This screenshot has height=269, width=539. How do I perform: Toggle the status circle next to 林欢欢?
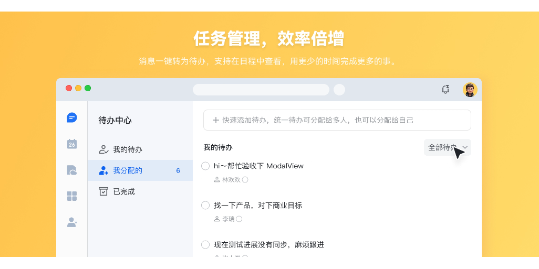245,180
